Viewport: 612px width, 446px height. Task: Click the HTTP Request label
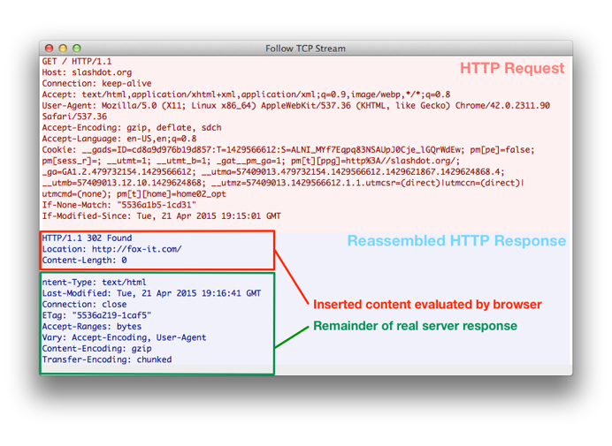(512, 68)
